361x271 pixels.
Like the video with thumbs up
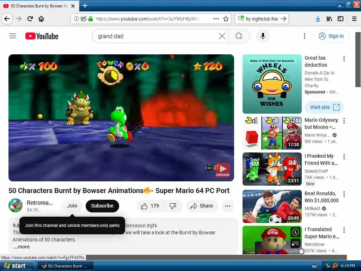coord(150,206)
